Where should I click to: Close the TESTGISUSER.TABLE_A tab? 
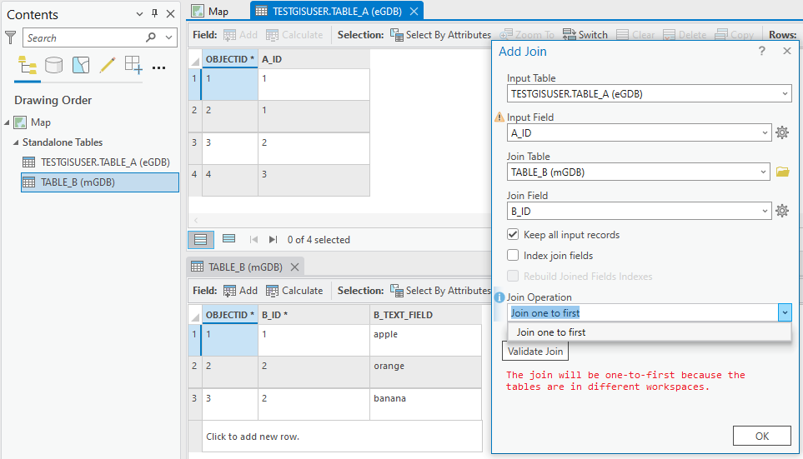point(414,12)
